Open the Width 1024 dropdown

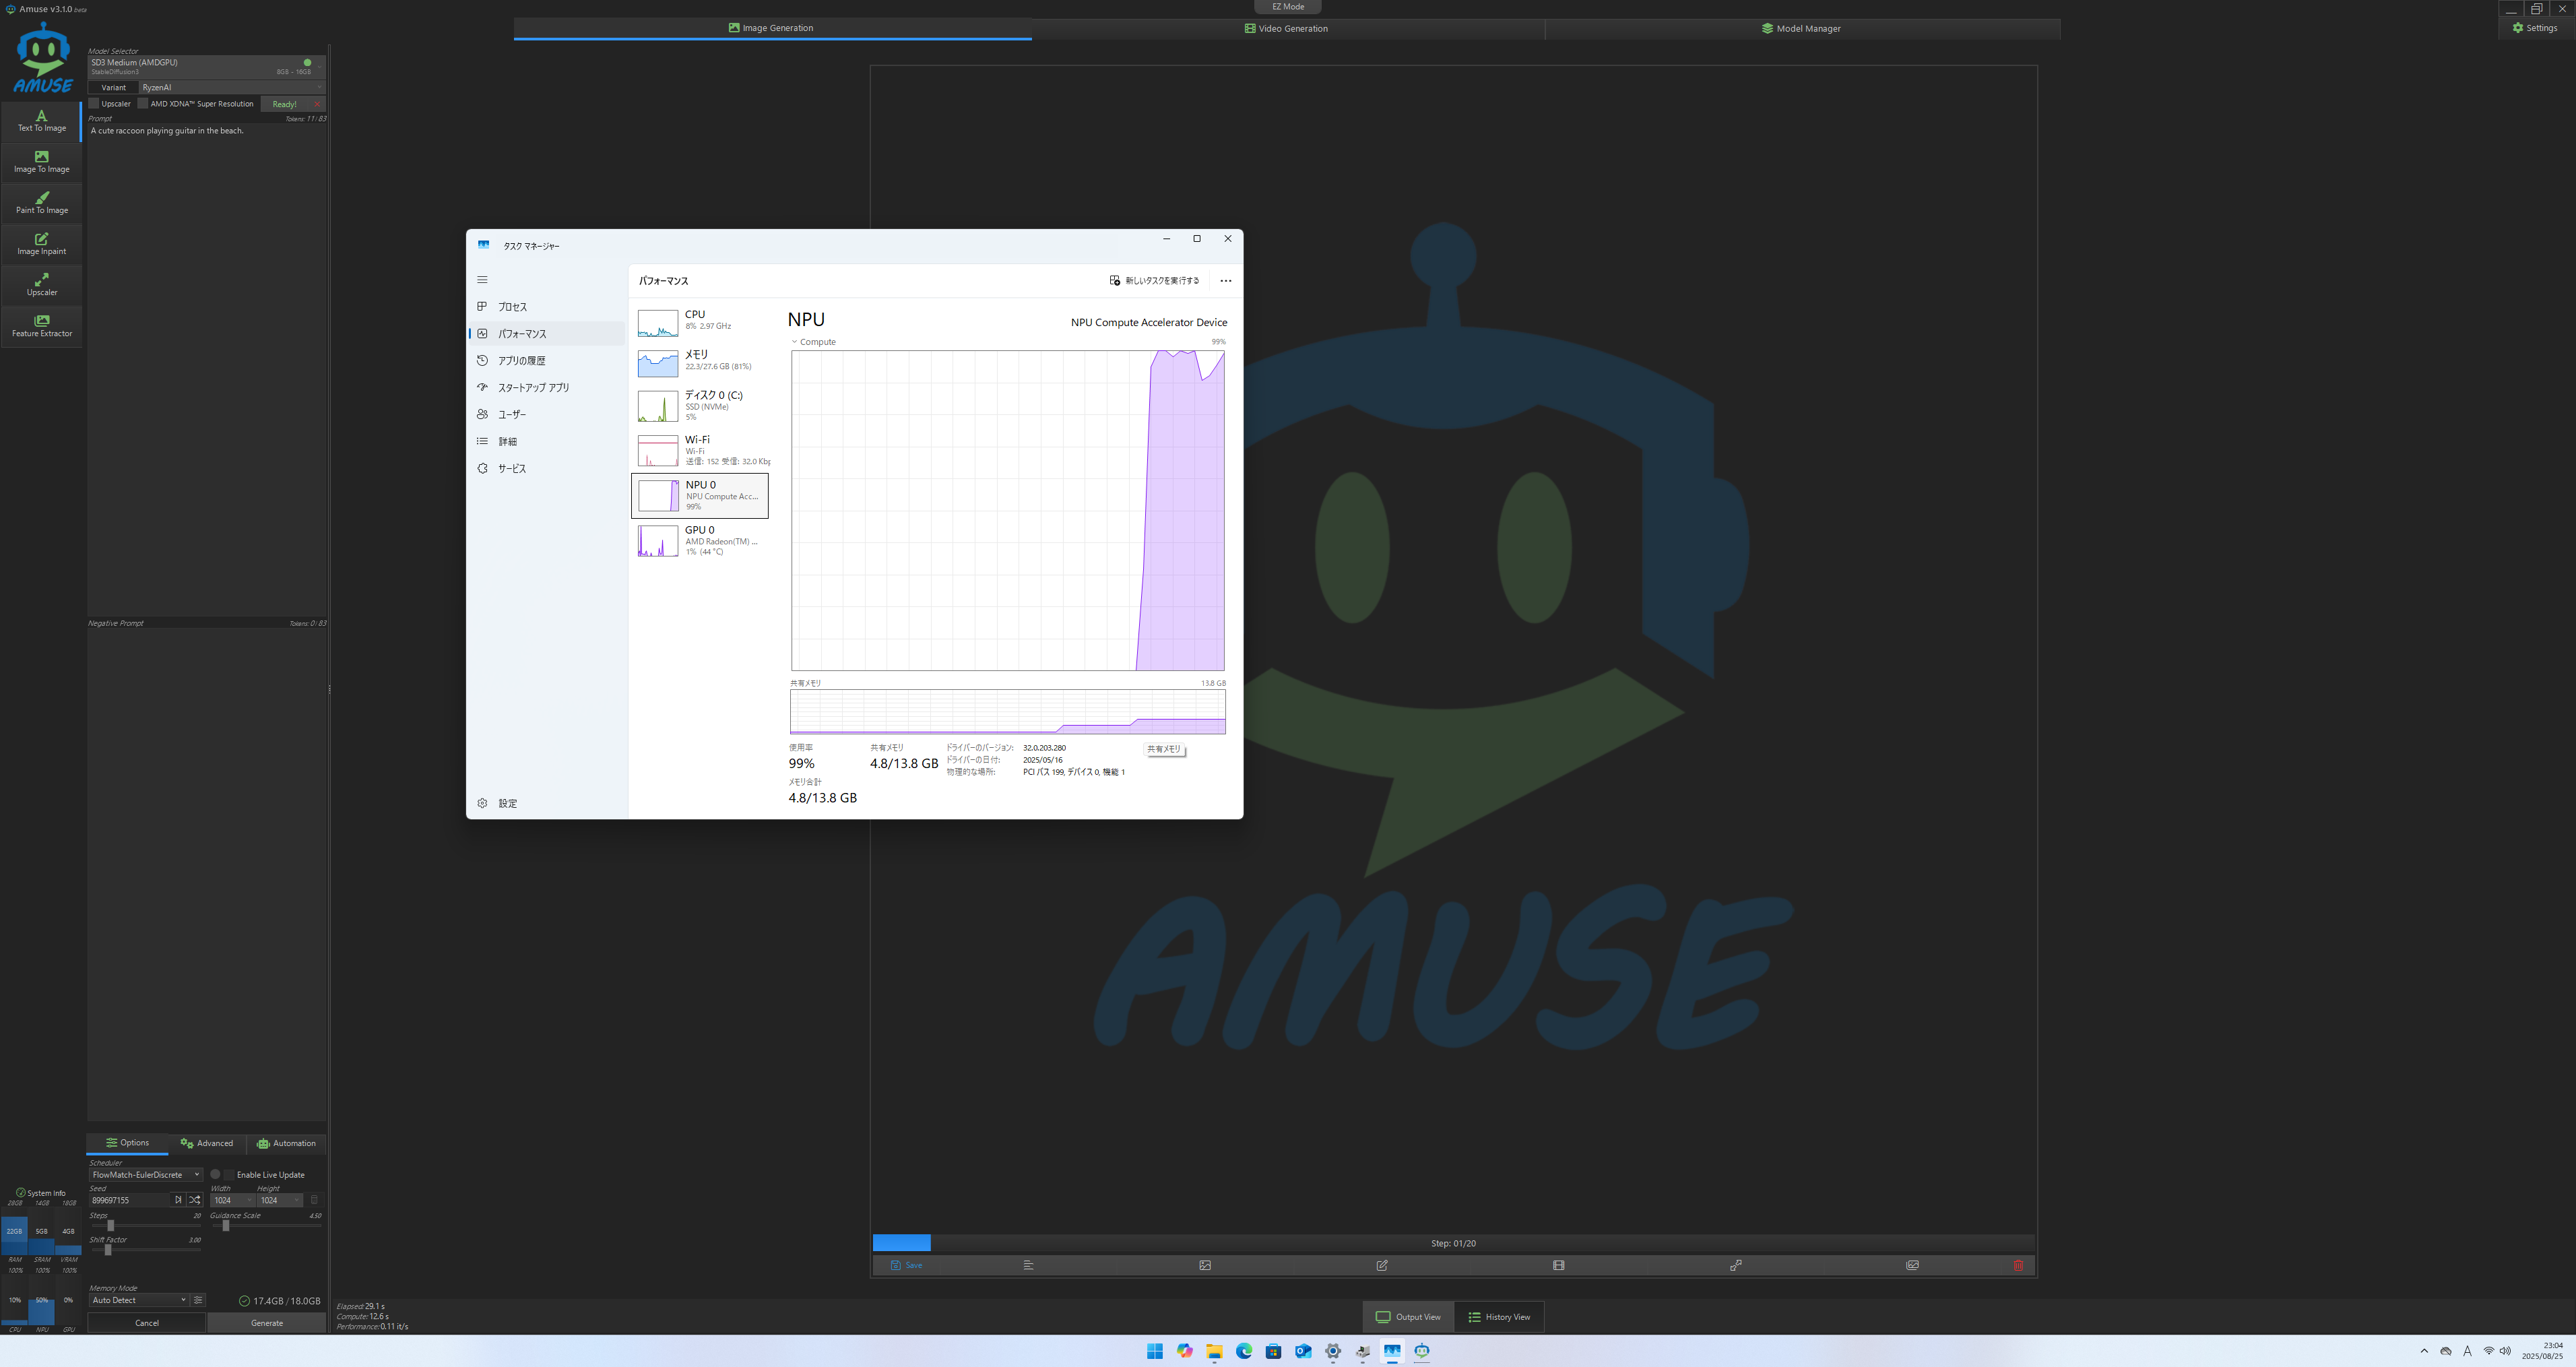tap(233, 1200)
